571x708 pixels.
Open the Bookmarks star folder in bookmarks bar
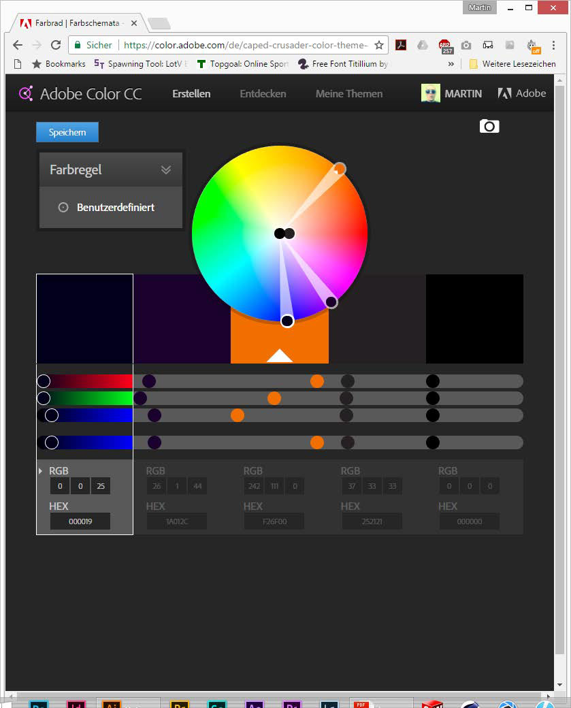tap(59, 64)
